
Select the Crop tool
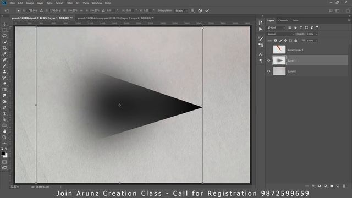click(x=4, y=48)
